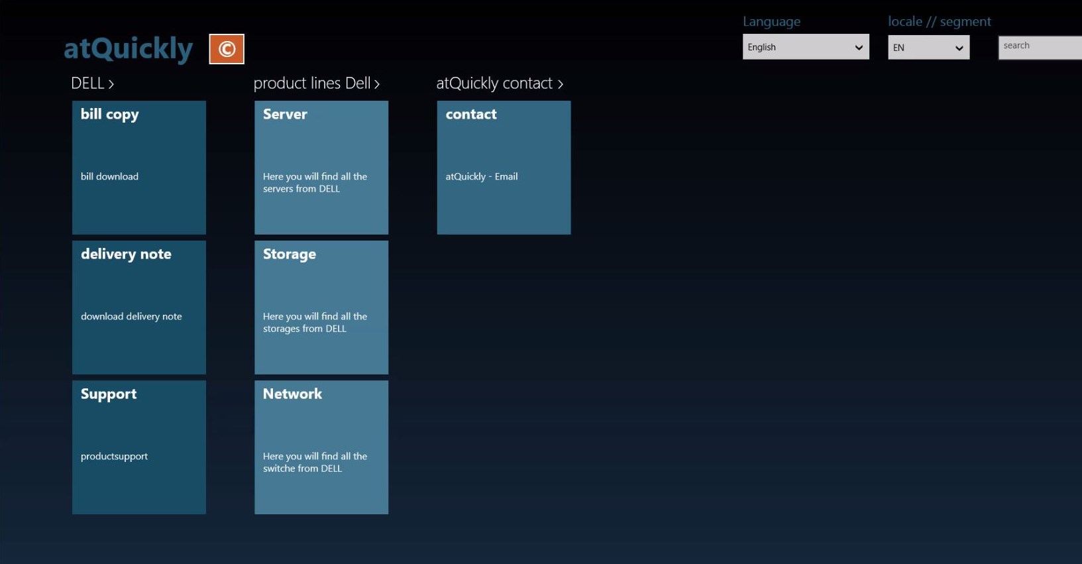Open the delivery note tile
1082x564 pixels.
point(139,308)
